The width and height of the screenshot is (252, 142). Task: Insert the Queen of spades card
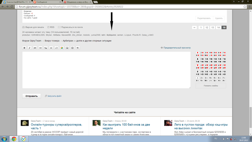(x=215, y=62)
